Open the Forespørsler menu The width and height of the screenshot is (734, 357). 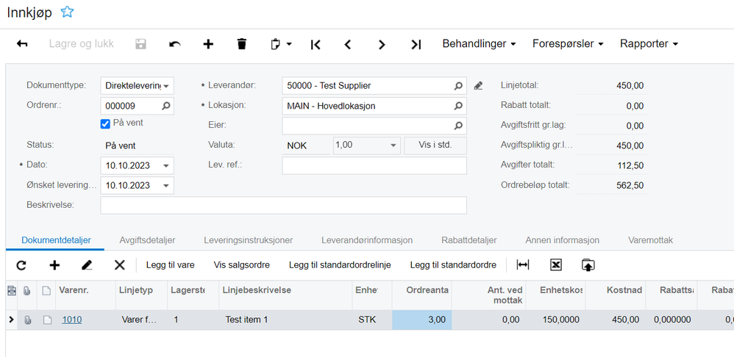(x=568, y=44)
